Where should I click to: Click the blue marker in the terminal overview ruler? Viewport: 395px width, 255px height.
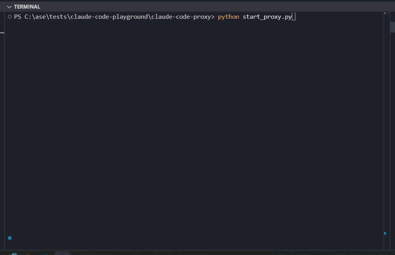pos(385,234)
